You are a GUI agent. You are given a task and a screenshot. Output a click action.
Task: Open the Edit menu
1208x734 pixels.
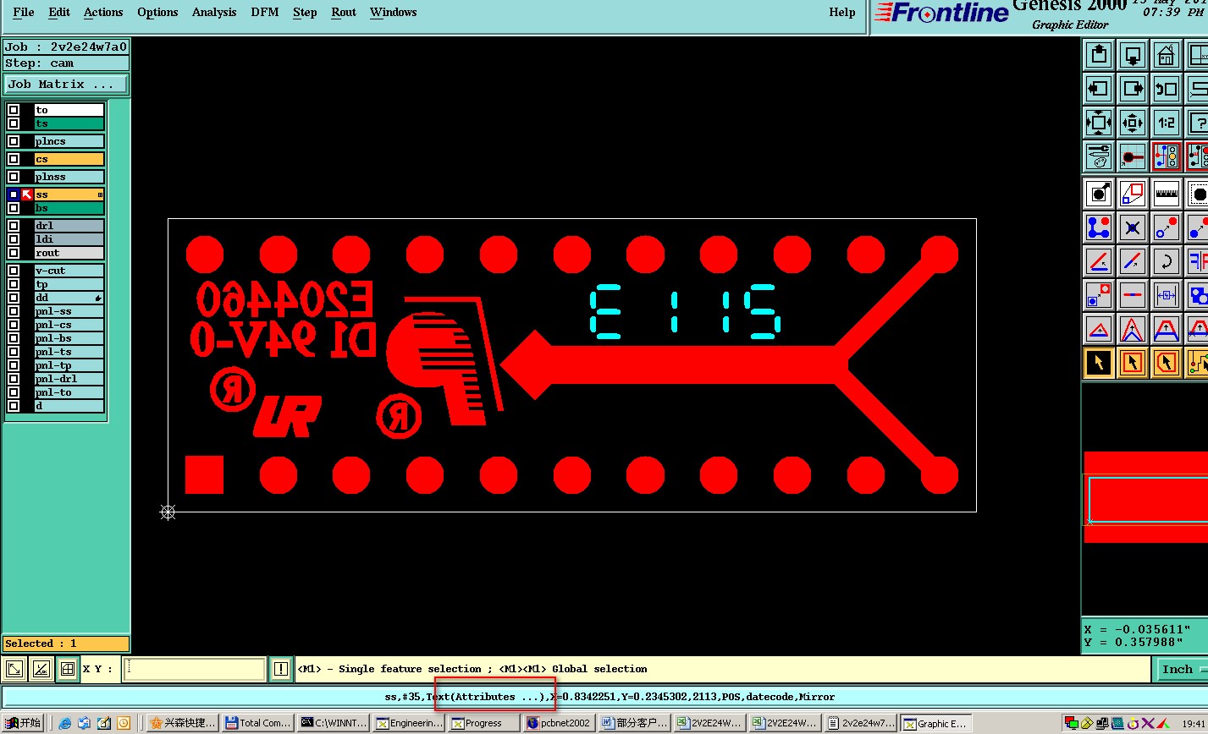click(59, 13)
